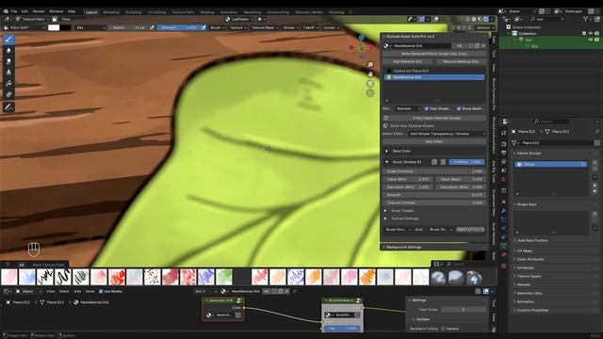This screenshot has width=603, height=339.
Task: Open the File menu
Action: (x=14, y=11)
